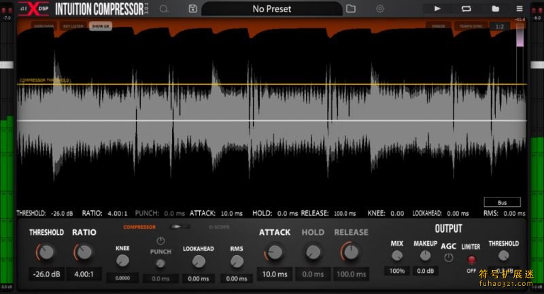Flip the Compressor / O-Scope switch
The width and height of the screenshot is (544, 294).
click(180, 227)
